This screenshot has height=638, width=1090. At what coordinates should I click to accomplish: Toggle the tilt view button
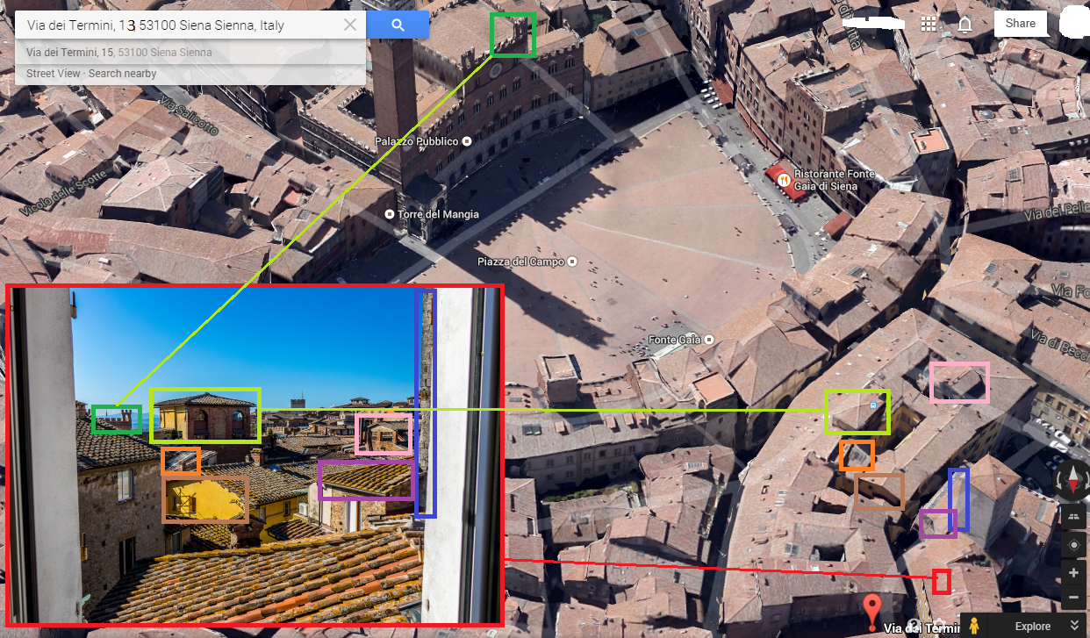point(1072,516)
